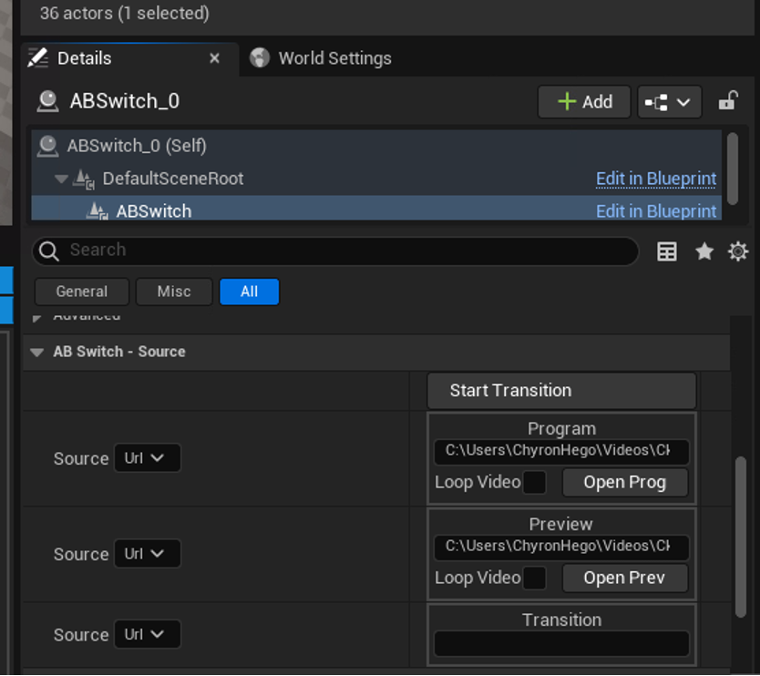Viewport: 760px width, 676px height.
Task: Click the table view options icon
Action: [667, 252]
